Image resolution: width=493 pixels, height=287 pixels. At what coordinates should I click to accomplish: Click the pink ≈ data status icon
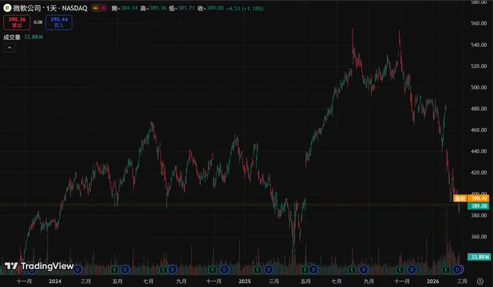103,8
